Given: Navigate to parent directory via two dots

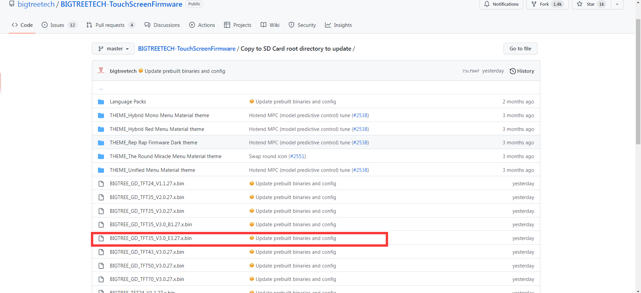Looking at the screenshot, I should pyautogui.click(x=101, y=88).
